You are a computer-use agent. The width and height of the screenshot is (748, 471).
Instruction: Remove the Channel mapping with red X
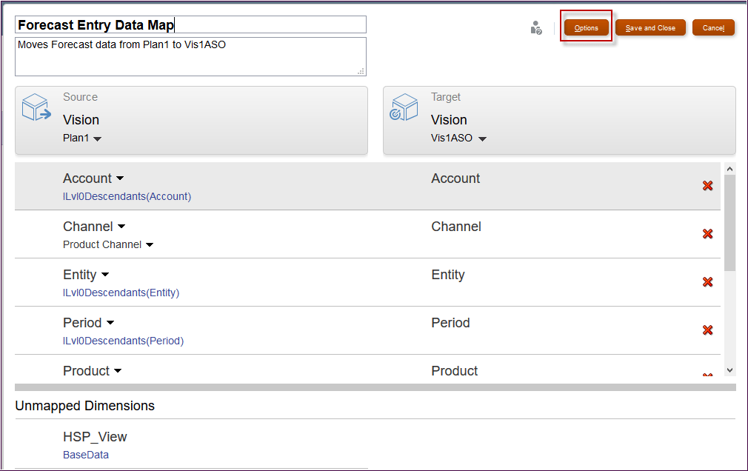(707, 234)
